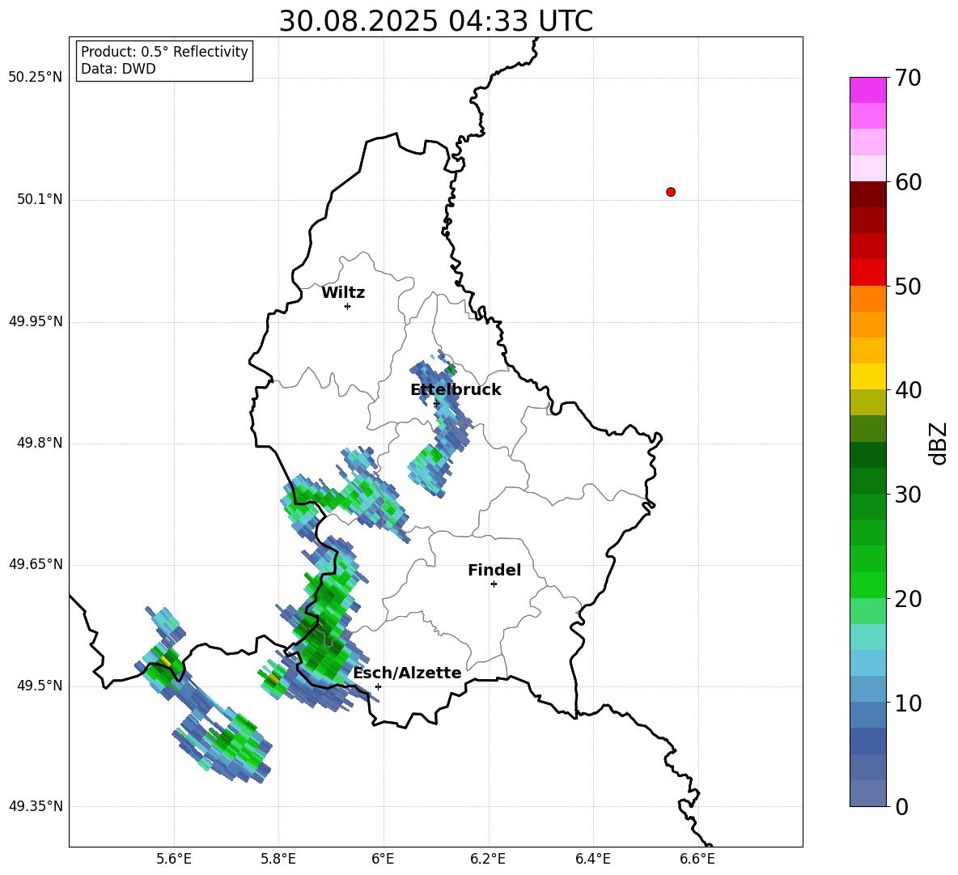Select the Findel city label
The height and width of the screenshot is (875, 958).
point(494,570)
